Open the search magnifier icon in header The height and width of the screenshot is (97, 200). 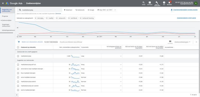coord(143,3)
